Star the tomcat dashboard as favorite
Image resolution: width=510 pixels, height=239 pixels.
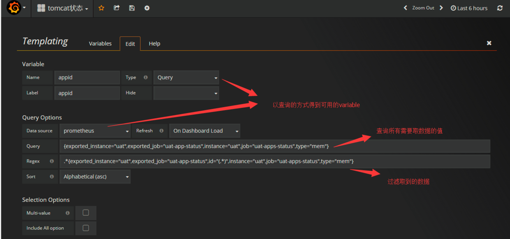[101, 8]
